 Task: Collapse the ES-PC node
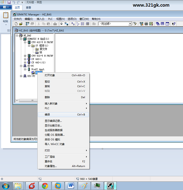[x=21, y=66]
